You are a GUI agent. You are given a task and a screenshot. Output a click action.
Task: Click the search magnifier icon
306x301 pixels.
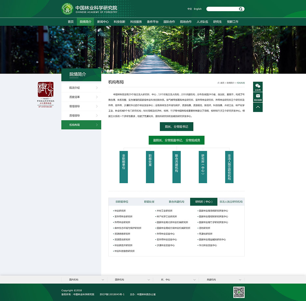[x=241, y=9]
